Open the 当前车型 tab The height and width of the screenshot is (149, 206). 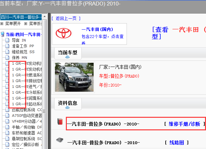(x=68, y=53)
